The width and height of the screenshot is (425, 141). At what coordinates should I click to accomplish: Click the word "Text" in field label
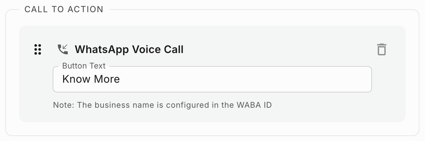coord(98,66)
